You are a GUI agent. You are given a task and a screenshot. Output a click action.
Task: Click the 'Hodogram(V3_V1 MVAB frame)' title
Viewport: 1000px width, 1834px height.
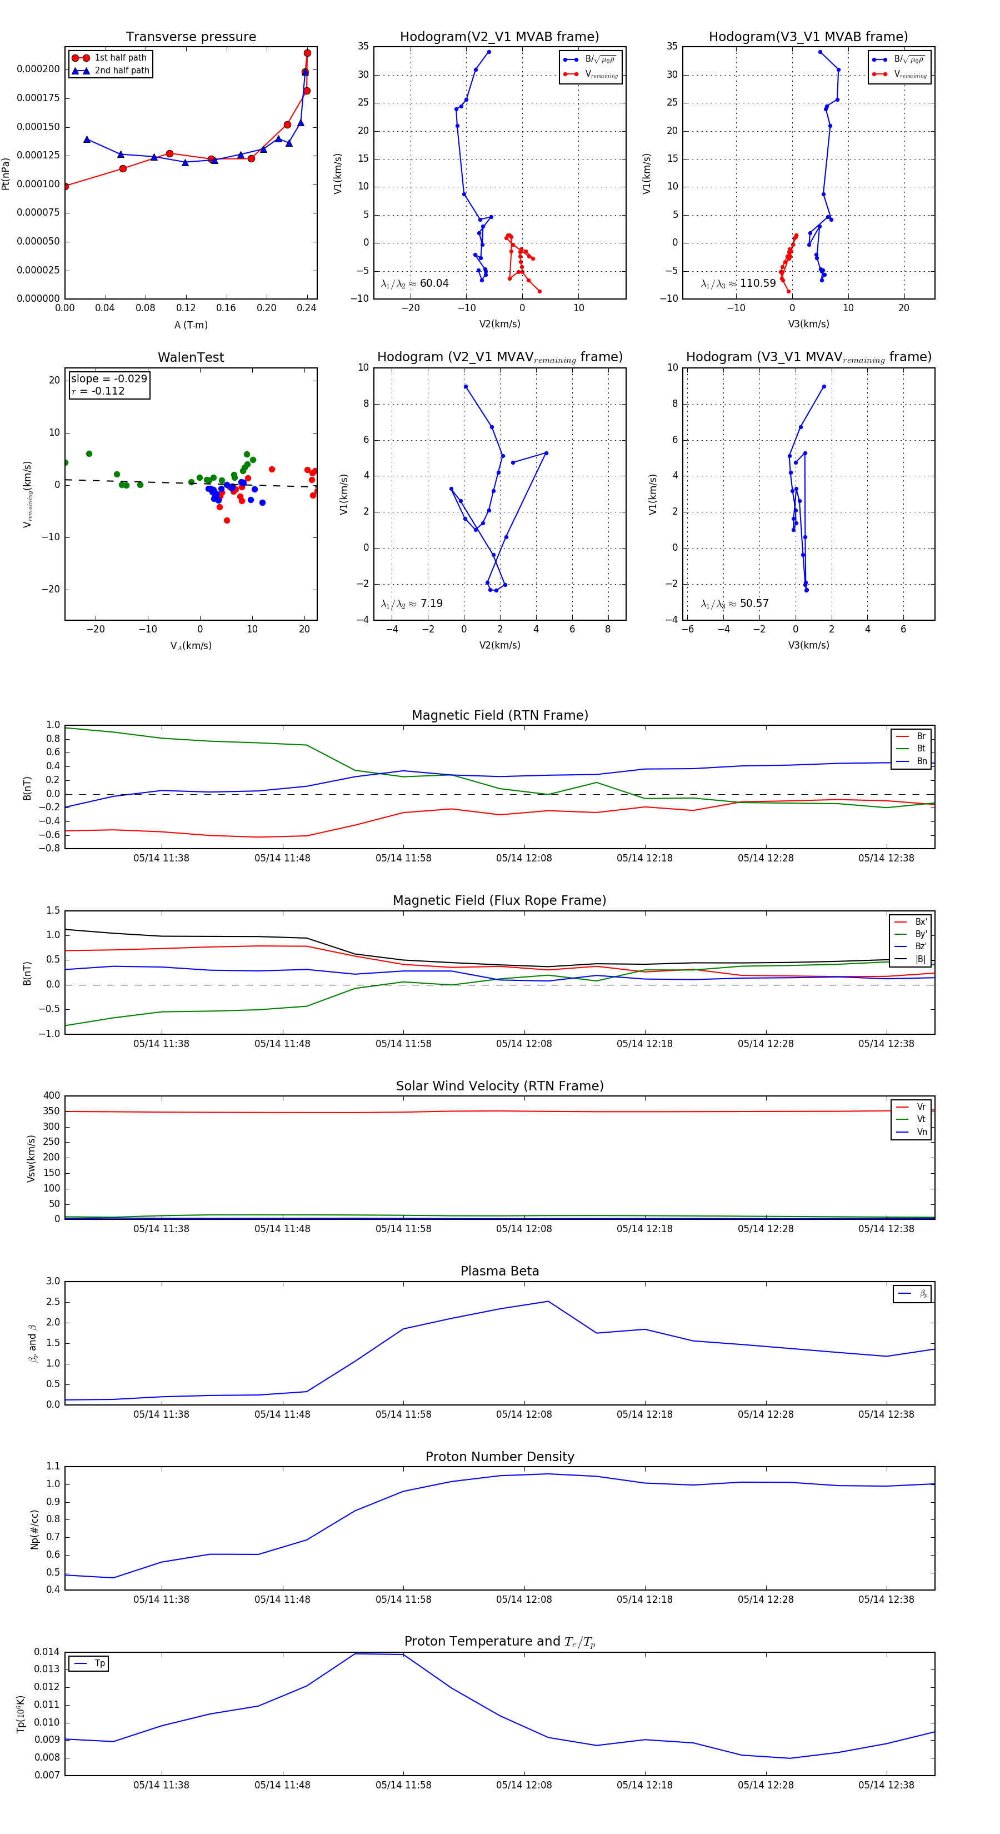pos(808,36)
